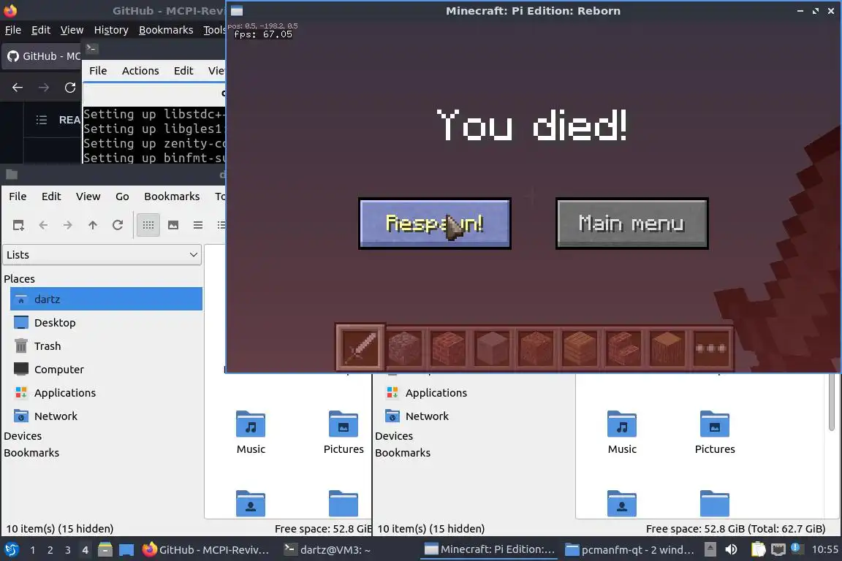
Task: Switch to GitHub tab in Firefox
Action: [43, 56]
